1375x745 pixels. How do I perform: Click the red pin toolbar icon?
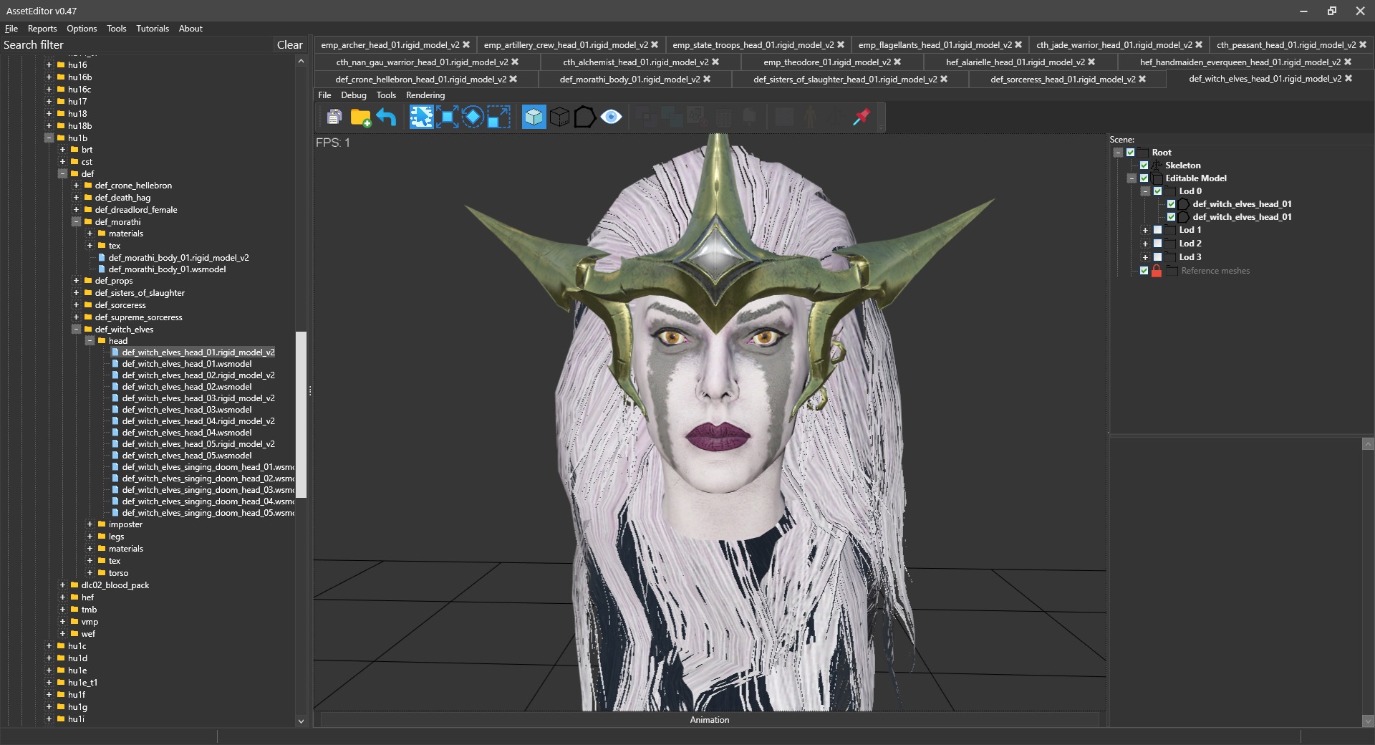pos(862,117)
